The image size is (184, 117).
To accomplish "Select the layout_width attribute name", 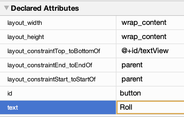I will pos(25,23).
